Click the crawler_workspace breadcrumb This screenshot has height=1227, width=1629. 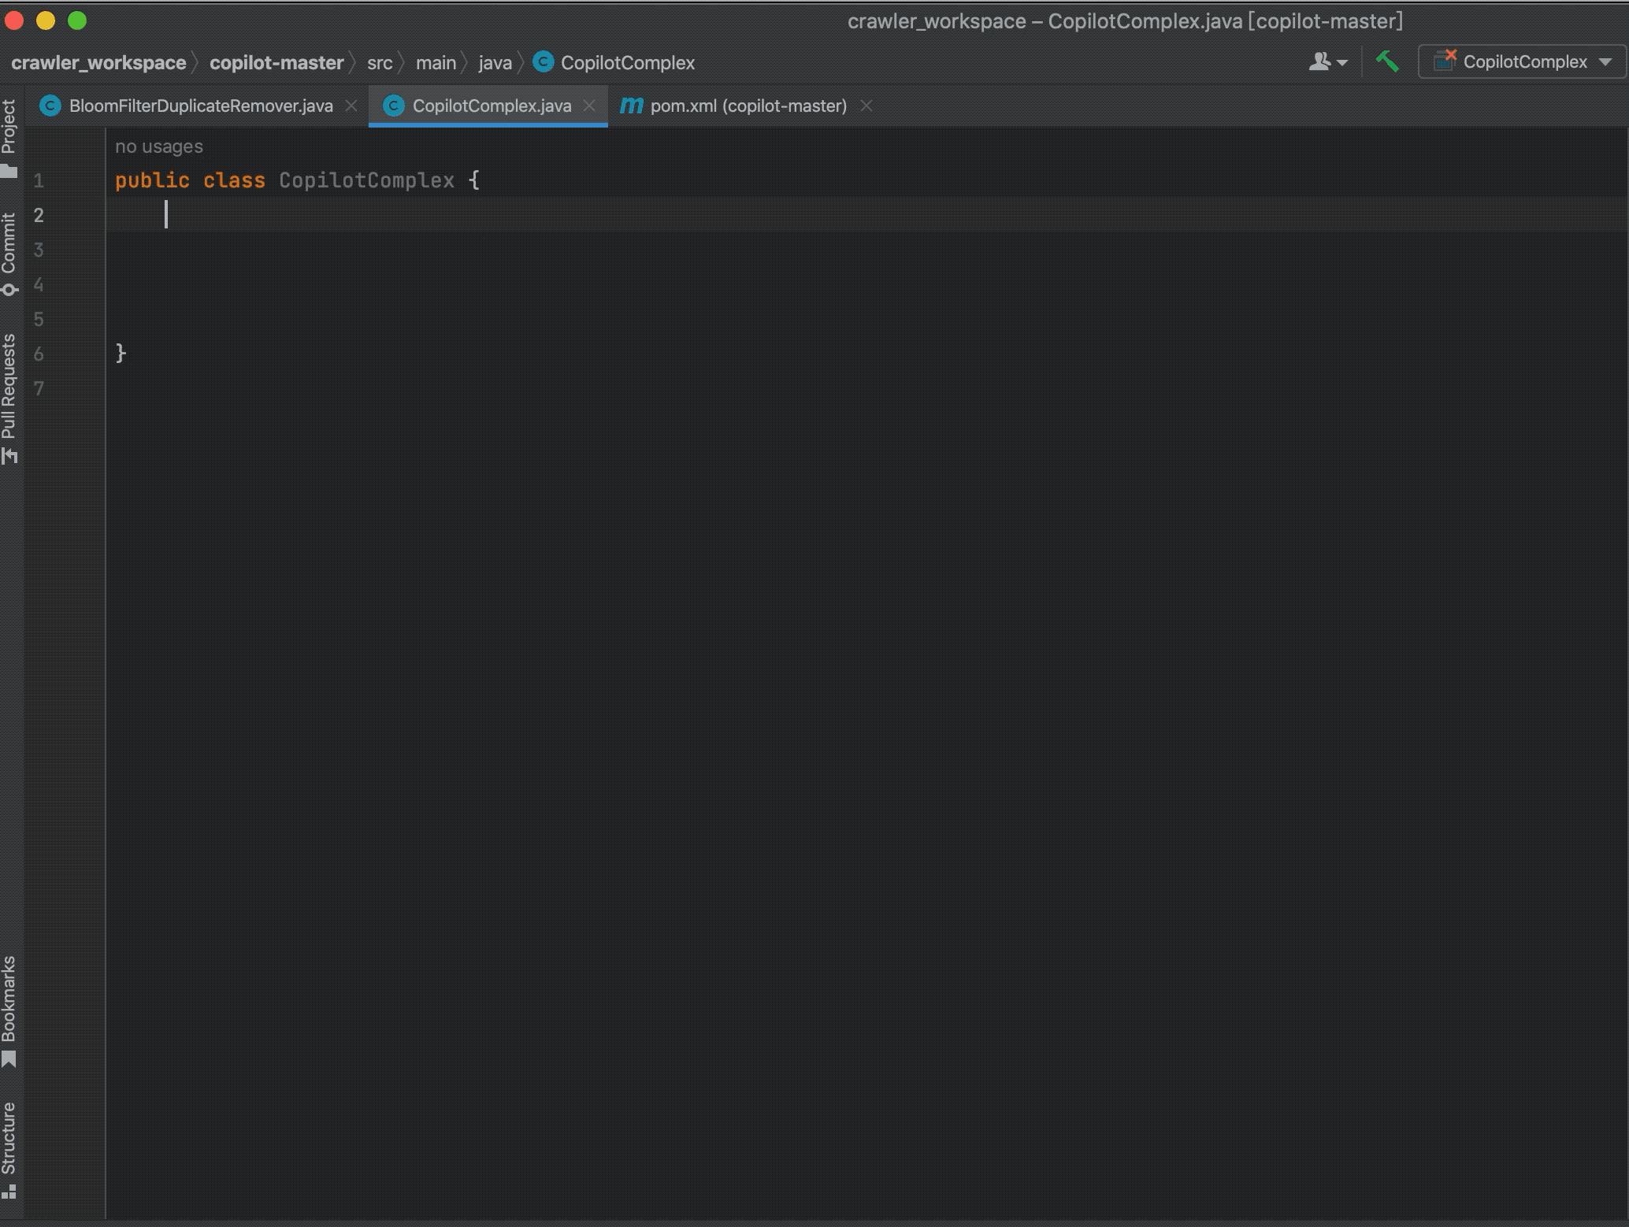coord(98,63)
